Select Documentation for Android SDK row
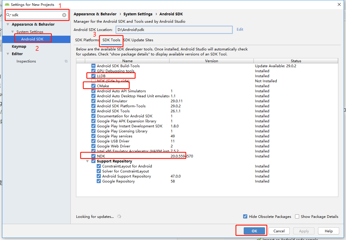This screenshot has width=346, height=240. coord(125,116)
